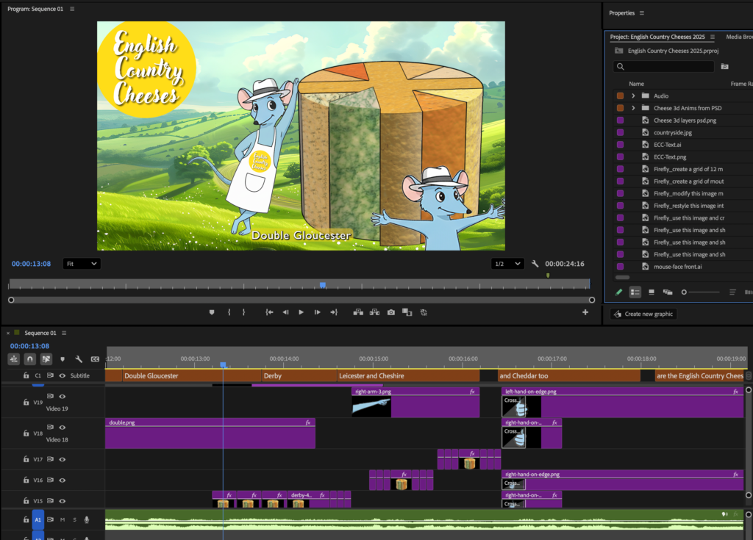The image size is (753, 540).
Task: Switch to the Media Browser tab
Action: click(x=738, y=36)
